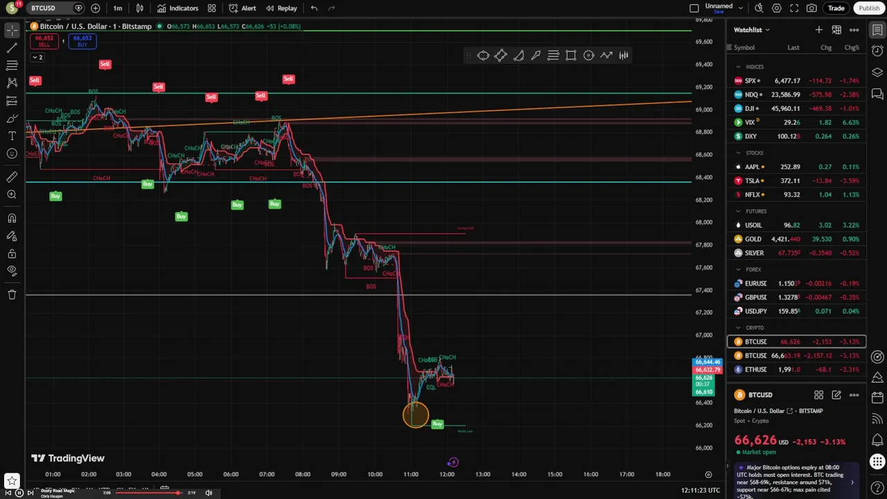887x499 pixels.
Task: Click the add symbol plus icon
Action: click(x=95, y=8)
